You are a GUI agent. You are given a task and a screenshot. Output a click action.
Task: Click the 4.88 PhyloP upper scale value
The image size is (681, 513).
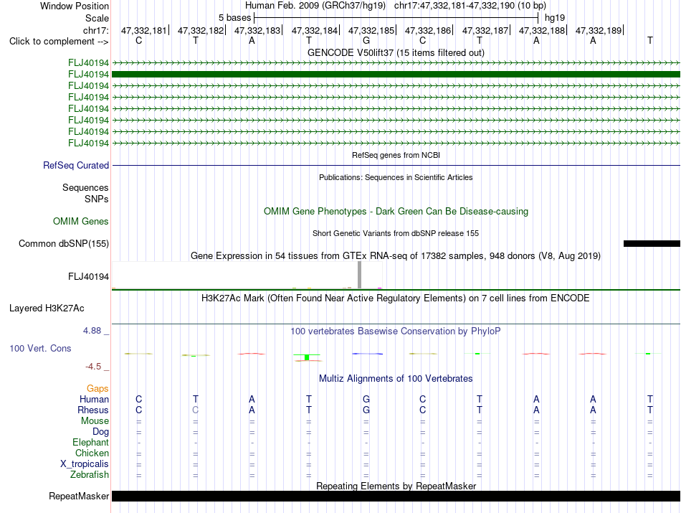[x=92, y=331]
